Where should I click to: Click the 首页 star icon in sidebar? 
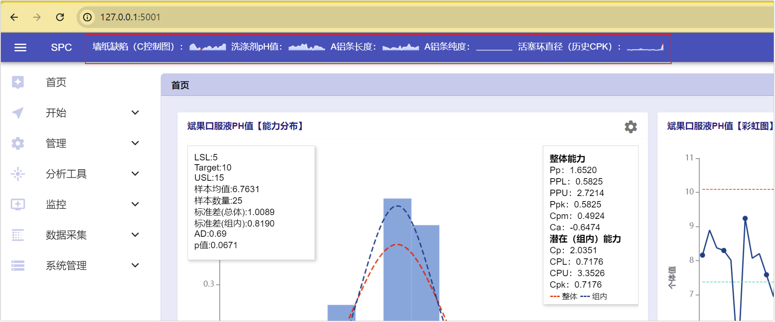point(18,82)
